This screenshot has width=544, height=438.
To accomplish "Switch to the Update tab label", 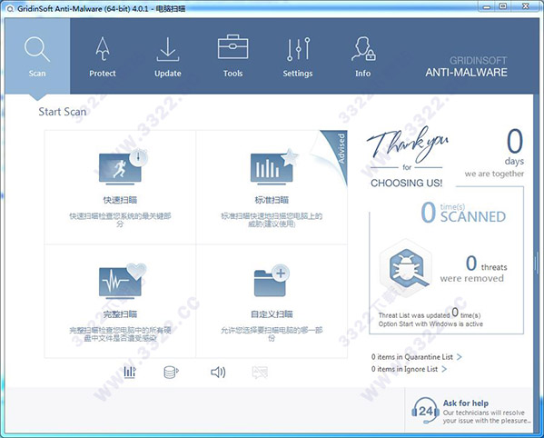I will click(168, 74).
